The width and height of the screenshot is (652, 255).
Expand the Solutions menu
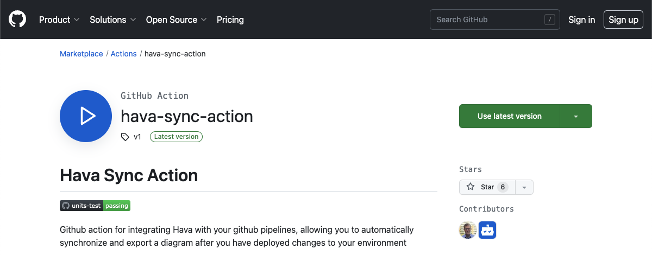click(112, 20)
